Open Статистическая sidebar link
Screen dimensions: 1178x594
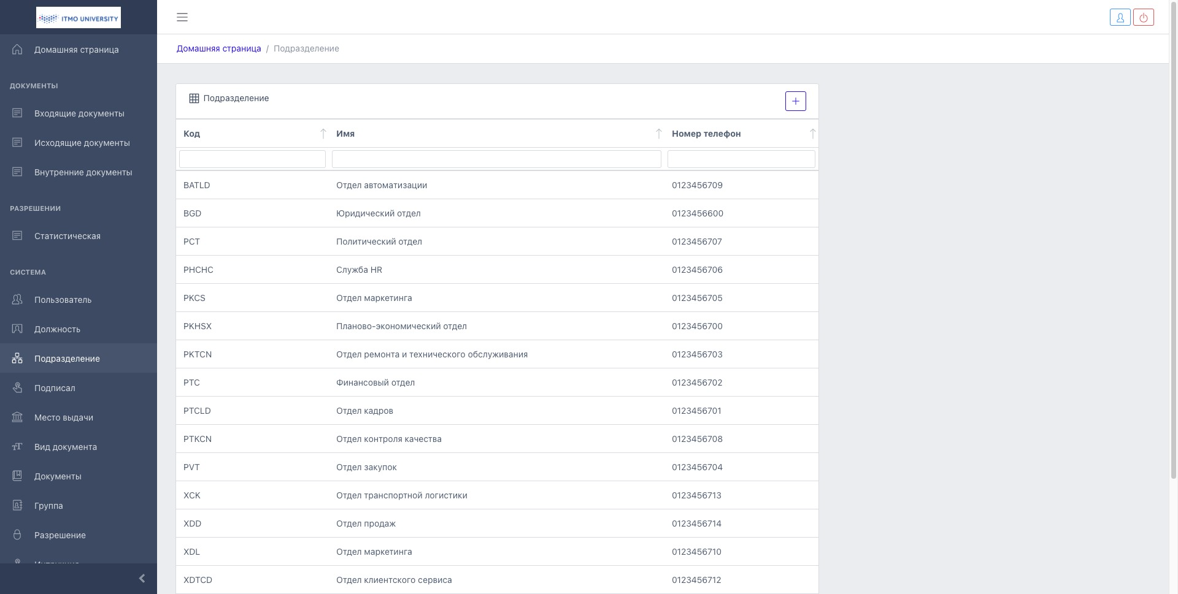pos(67,236)
